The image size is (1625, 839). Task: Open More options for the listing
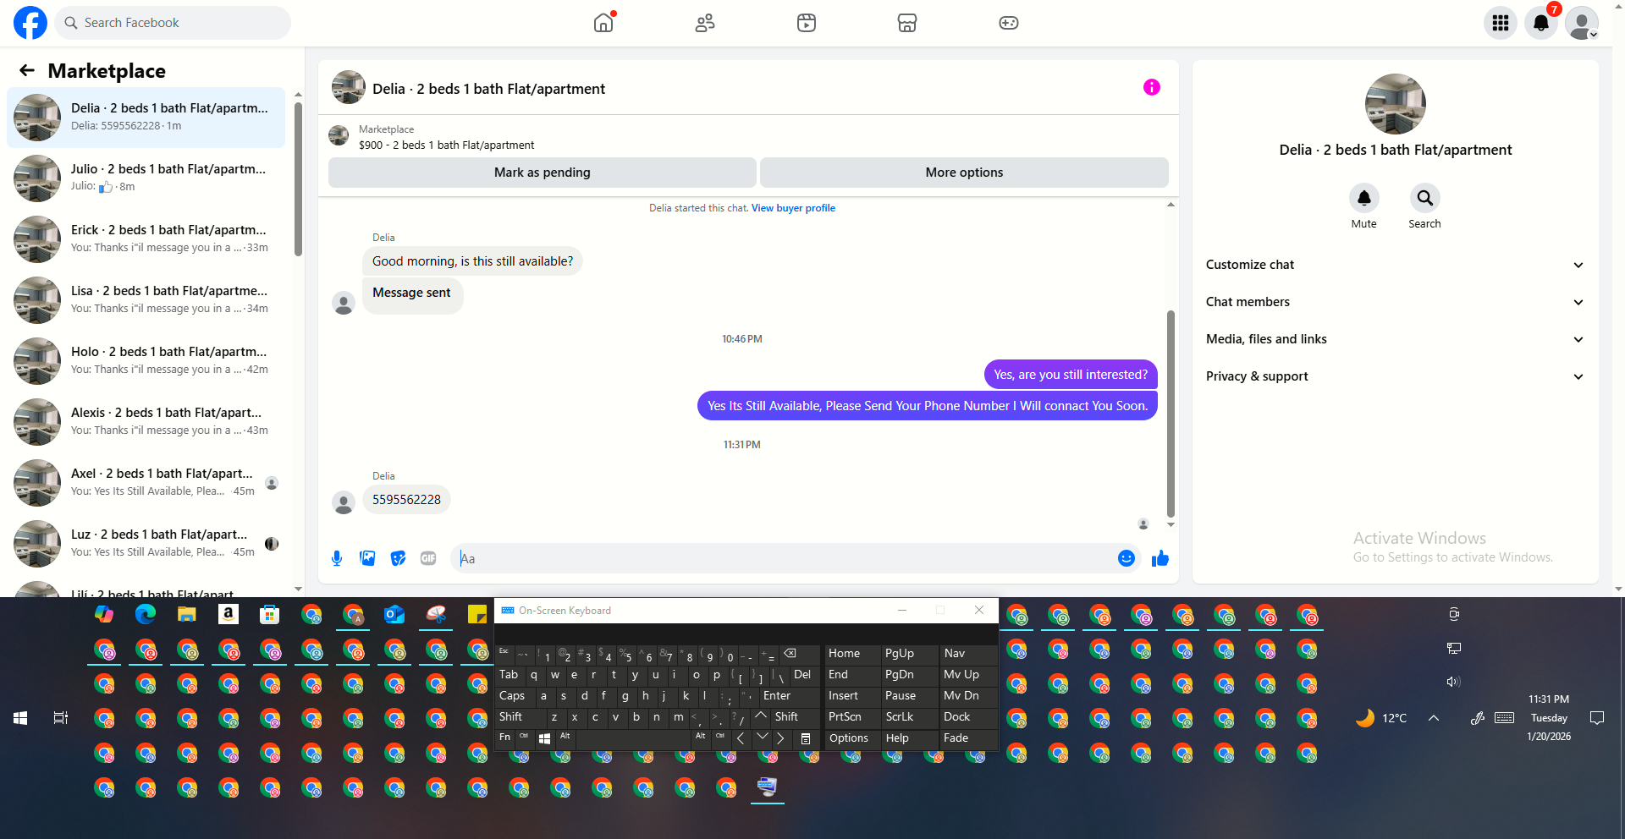pyautogui.click(x=964, y=173)
